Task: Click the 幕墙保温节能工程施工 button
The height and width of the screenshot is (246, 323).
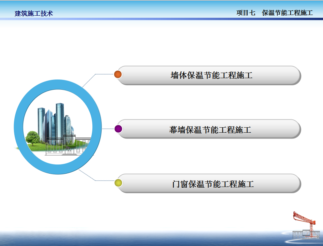Action: pyautogui.click(x=209, y=129)
